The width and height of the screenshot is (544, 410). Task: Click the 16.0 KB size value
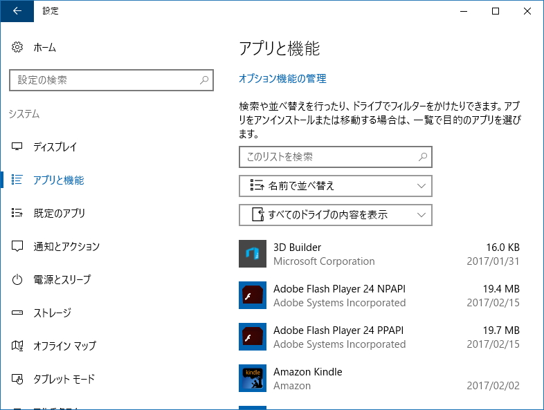click(502, 248)
